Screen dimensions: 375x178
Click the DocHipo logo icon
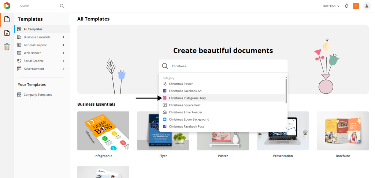(7, 6)
